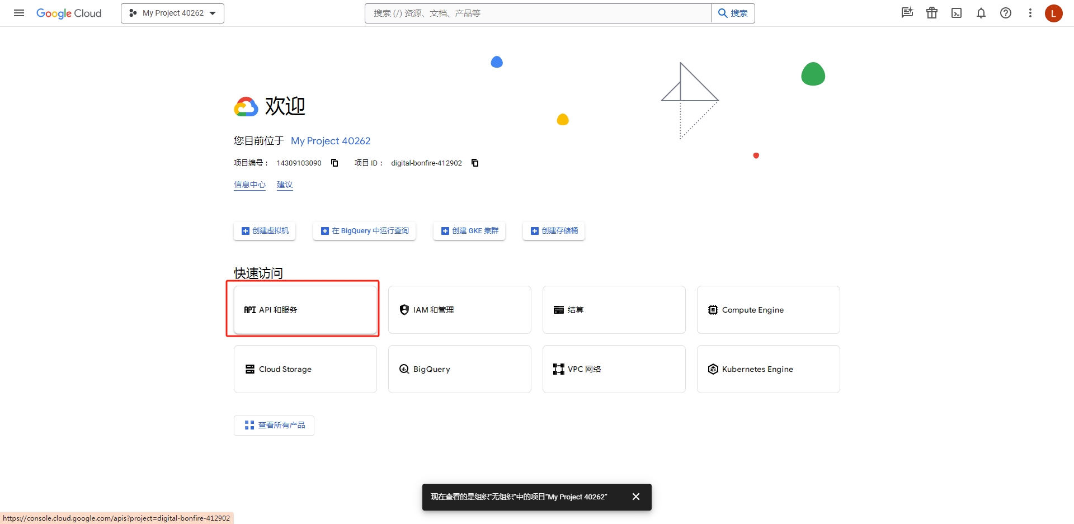
Task: Click the 快速访问 section heading
Action: 258,273
